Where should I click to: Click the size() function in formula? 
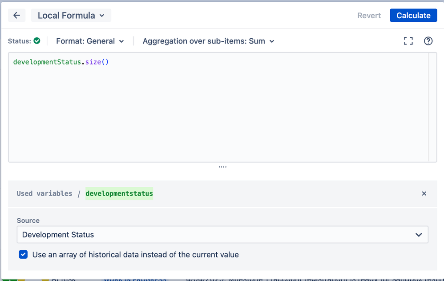tap(97, 62)
